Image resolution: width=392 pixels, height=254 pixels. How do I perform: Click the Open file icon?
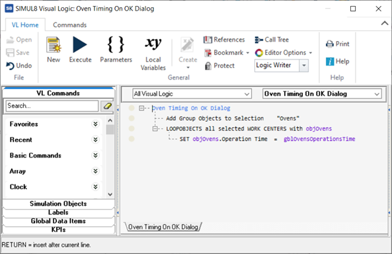pyautogui.click(x=10, y=40)
